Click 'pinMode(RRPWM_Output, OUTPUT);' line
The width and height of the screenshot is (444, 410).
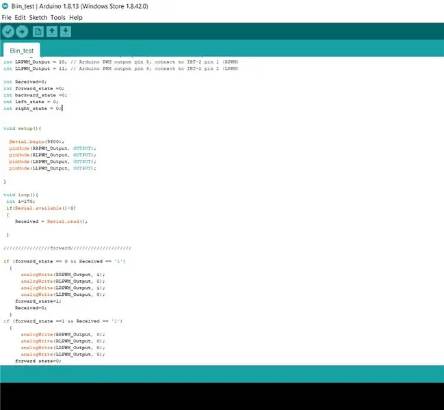point(53,148)
